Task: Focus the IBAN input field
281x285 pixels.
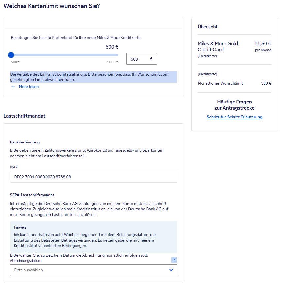Action: pyautogui.click(x=93, y=177)
